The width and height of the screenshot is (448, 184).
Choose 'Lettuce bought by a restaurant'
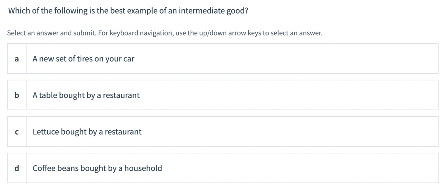tap(87, 132)
